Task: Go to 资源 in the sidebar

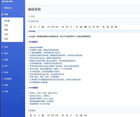Action: point(6,60)
